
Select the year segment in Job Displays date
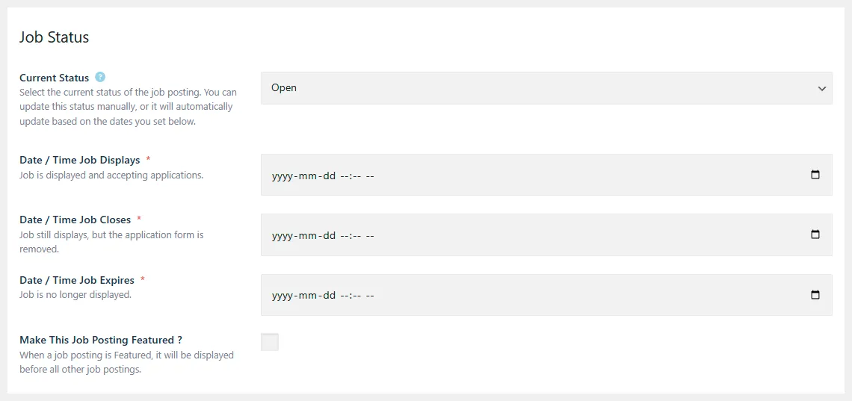coord(283,175)
